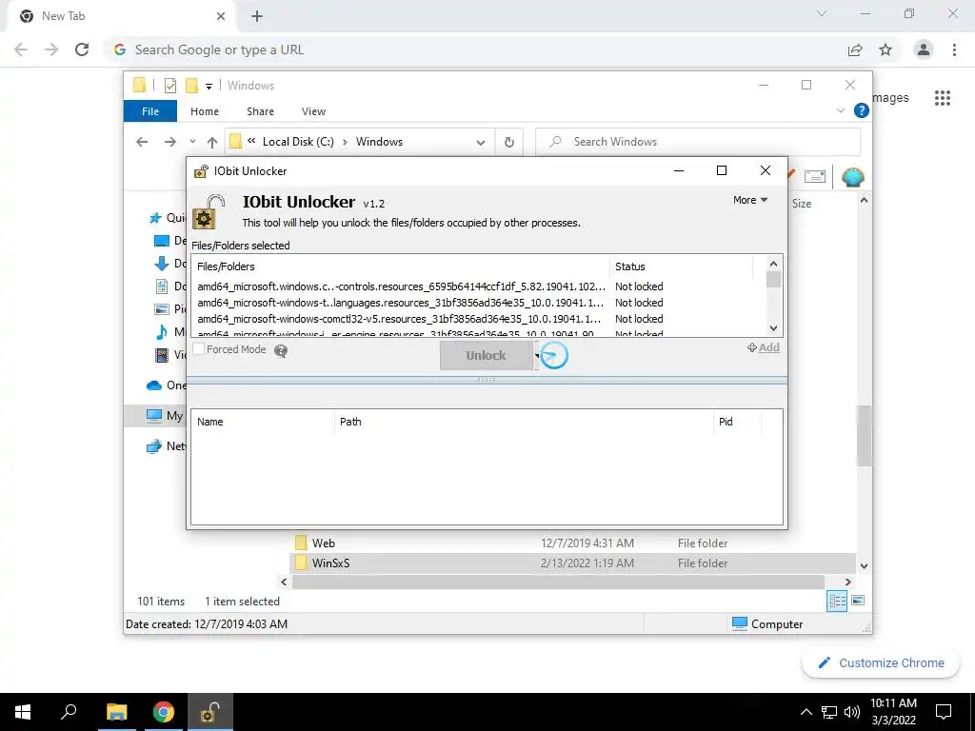Open Explorer recent locations dropdown
This screenshot has height=731, width=975.
click(x=192, y=142)
